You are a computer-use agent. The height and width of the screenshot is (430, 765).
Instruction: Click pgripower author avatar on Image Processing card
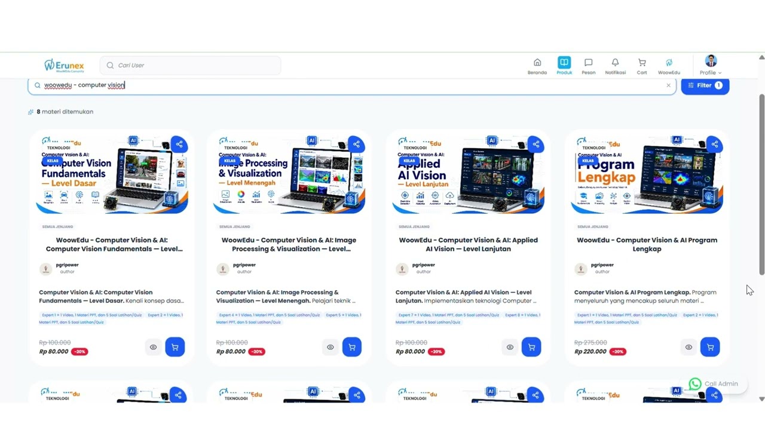coord(223,269)
